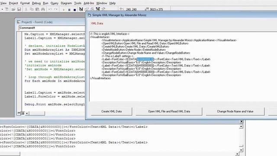Click the Simple XML Manager window title bar
The height and width of the screenshot is (156, 277).
tap(182, 15)
